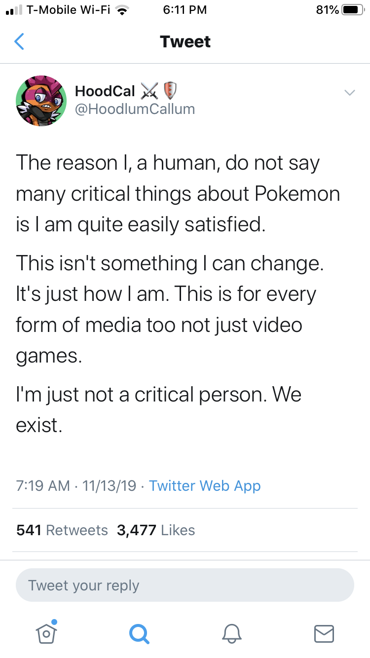Viewport: 370px width, 658px height.
Task: View the 541 Retweets list
Action: point(62,530)
